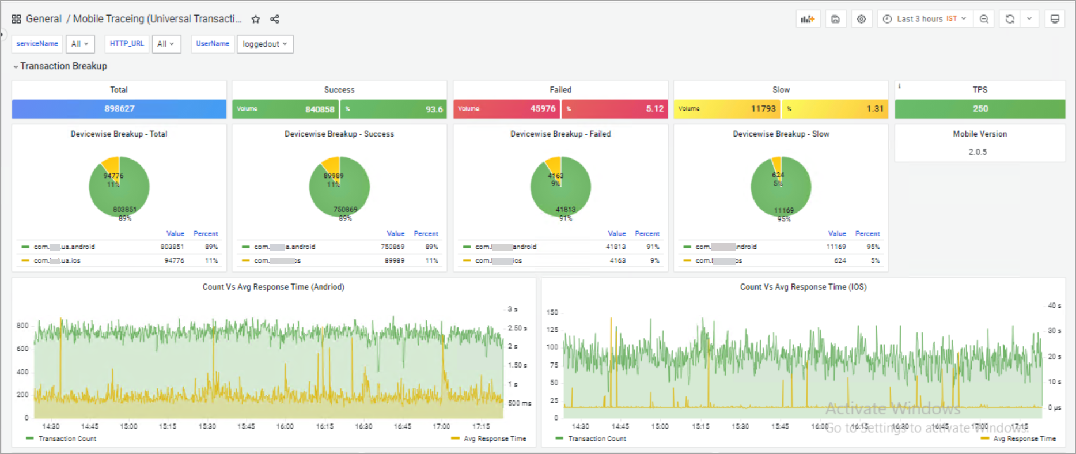Go to the General folder link
Image resolution: width=1076 pixels, height=454 pixels.
click(x=44, y=19)
